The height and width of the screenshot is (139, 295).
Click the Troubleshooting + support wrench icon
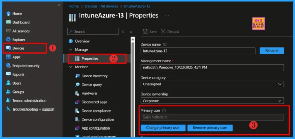[8, 109]
